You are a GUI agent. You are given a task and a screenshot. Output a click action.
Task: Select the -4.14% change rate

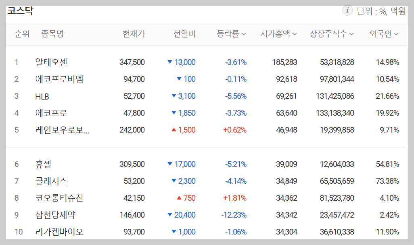point(236,181)
